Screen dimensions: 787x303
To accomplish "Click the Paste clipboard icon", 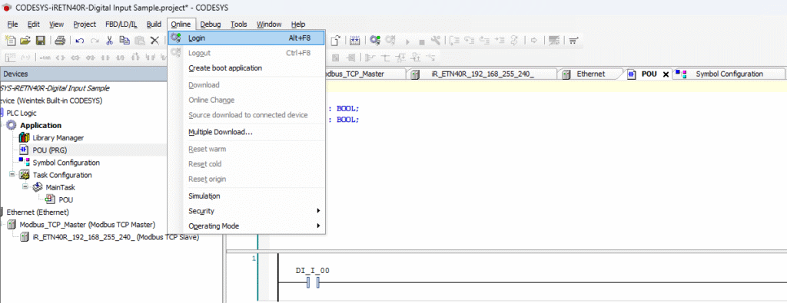I will tap(140, 41).
